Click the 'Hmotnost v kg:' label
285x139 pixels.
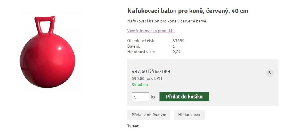click(x=141, y=52)
